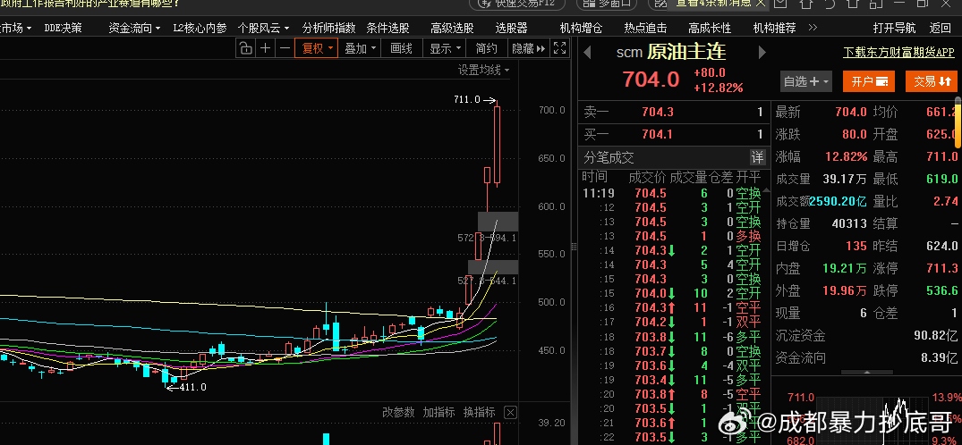Viewport: 962px width, 445px height.
Task: Open L2核心内参 menu
Action: pos(200,28)
